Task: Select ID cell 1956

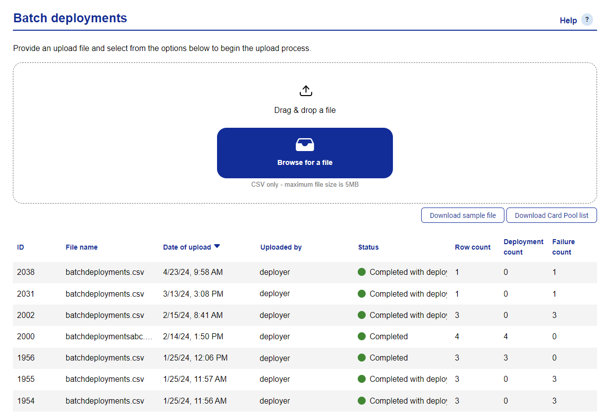Action: (x=26, y=358)
